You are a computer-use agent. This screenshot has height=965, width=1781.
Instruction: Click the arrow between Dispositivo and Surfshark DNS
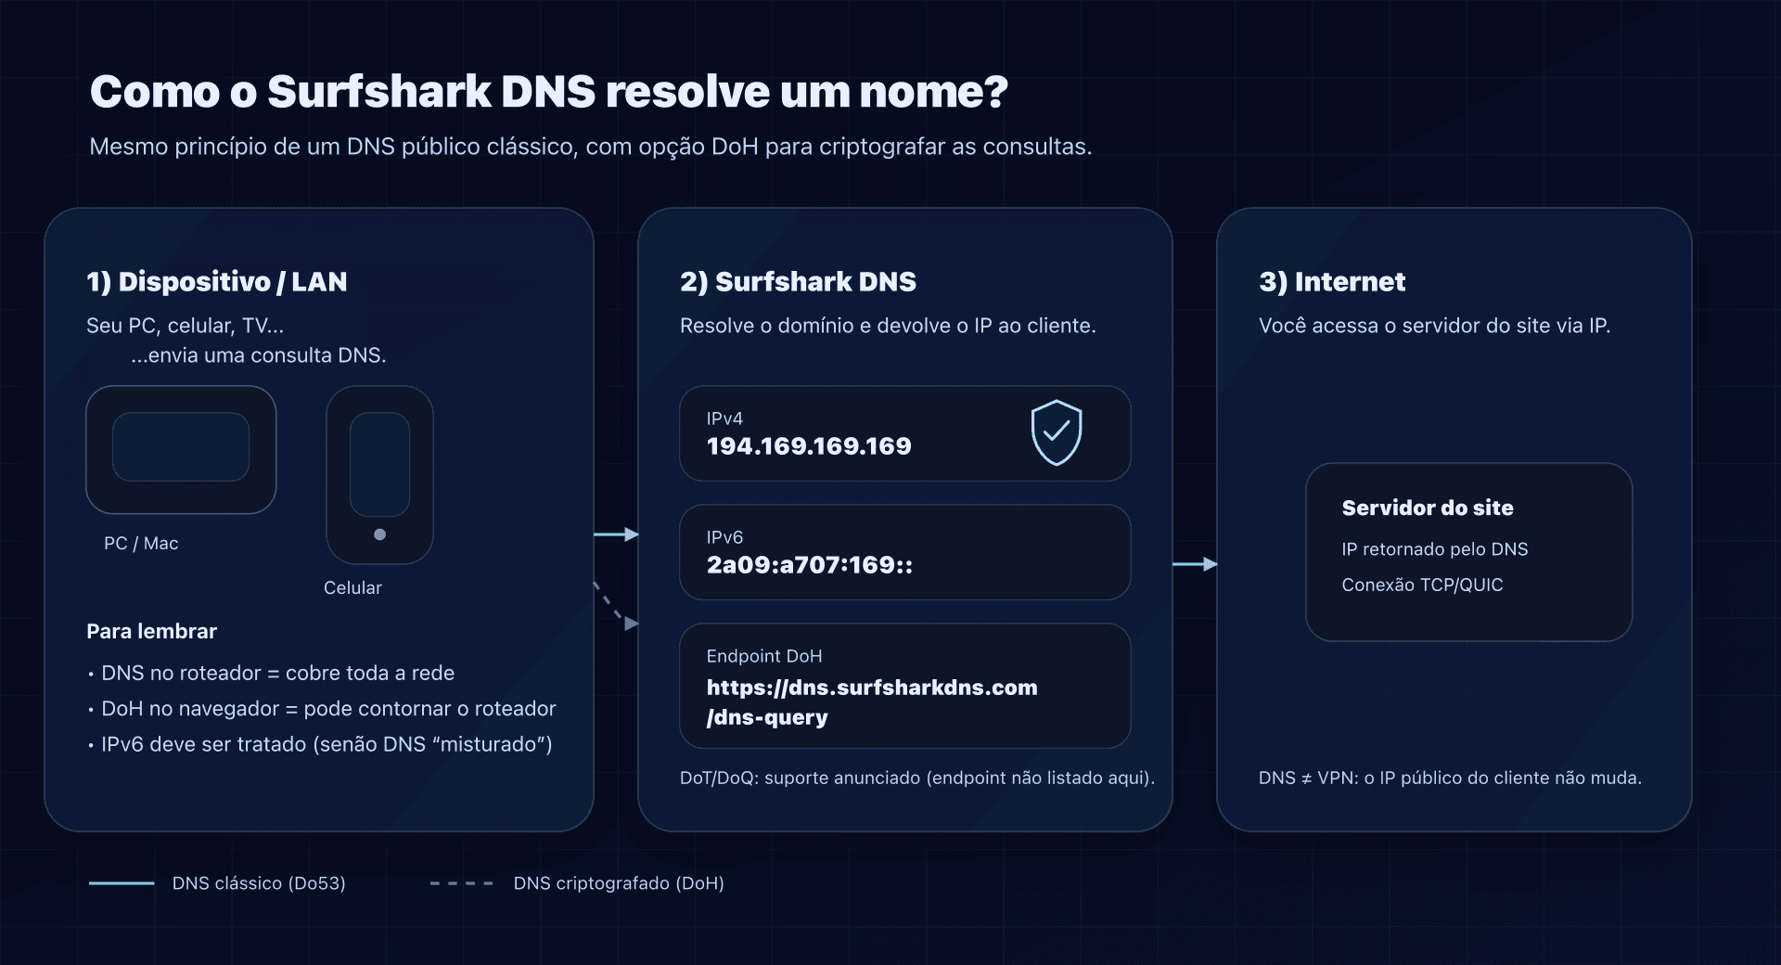[x=615, y=534]
